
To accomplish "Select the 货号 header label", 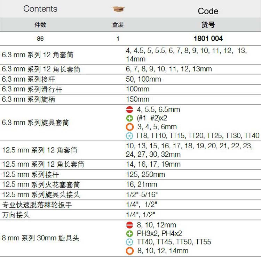I will tap(208, 25).
